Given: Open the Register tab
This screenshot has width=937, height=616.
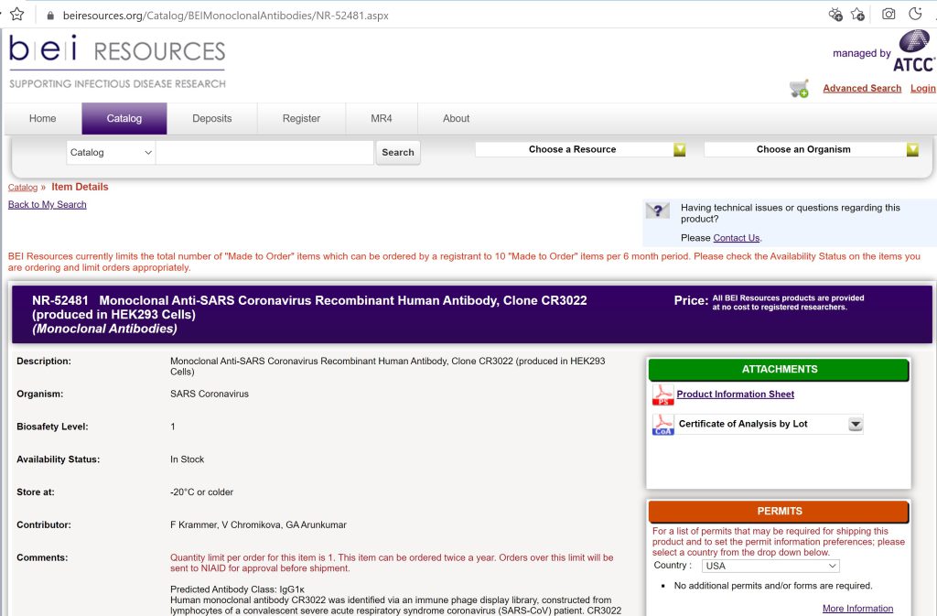Looking at the screenshot, I should coord(301,118).
